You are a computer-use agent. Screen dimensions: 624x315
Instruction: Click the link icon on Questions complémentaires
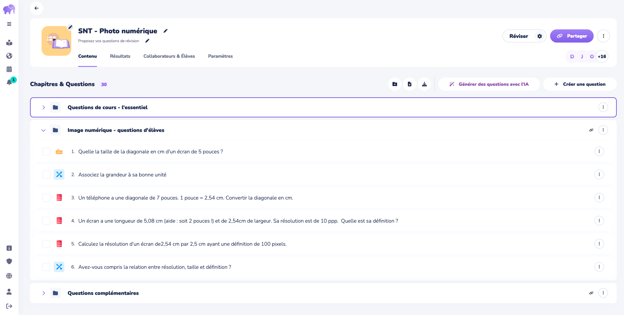coord(591,293)
